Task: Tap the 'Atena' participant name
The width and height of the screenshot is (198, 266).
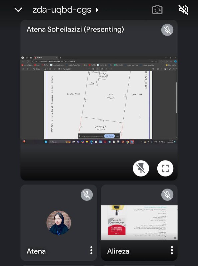Action: click(x=36, y=251)
